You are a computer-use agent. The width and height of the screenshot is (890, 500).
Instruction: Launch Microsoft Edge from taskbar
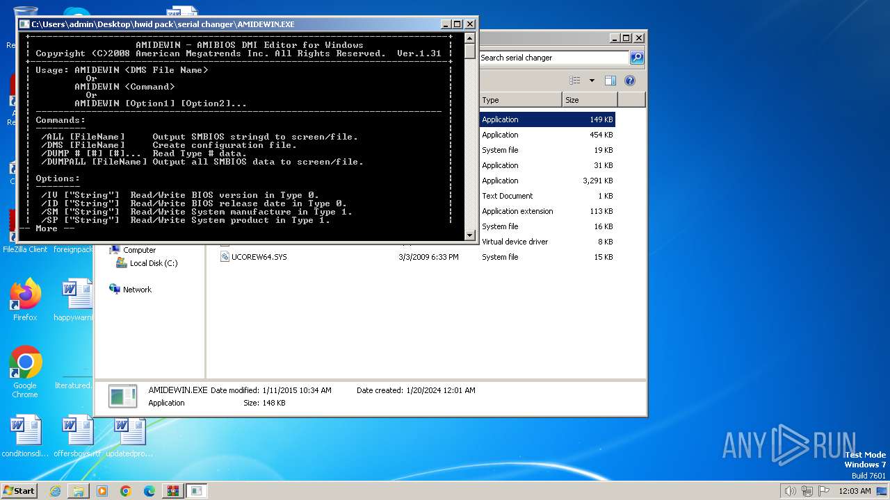tap(149, 491)
